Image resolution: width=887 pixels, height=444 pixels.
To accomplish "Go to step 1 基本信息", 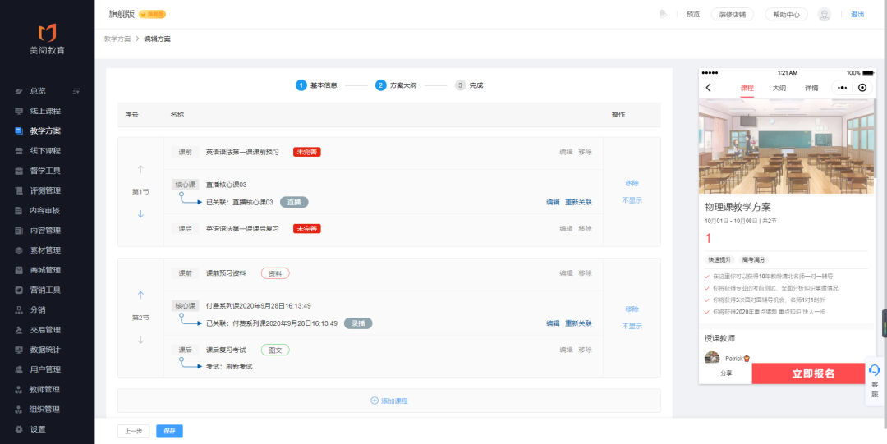I will click(x=318, y=85).
